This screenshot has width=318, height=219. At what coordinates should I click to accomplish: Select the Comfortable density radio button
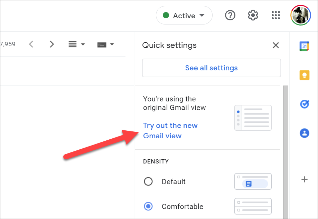148,206
